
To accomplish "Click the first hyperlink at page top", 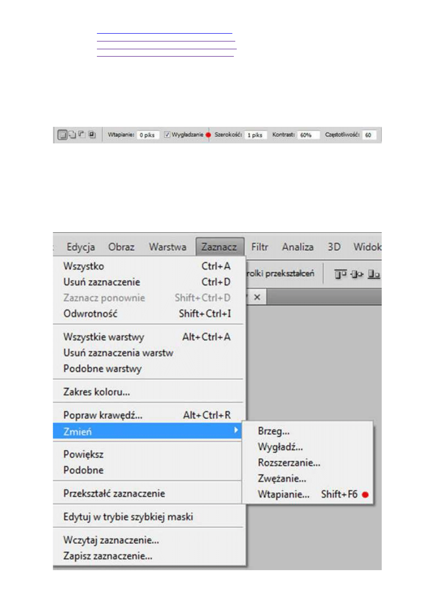I will click(165, 33).
